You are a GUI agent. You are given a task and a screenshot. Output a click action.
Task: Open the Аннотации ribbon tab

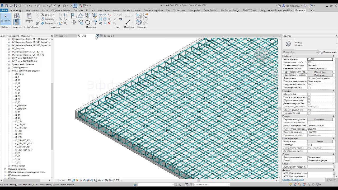point(103,10)
